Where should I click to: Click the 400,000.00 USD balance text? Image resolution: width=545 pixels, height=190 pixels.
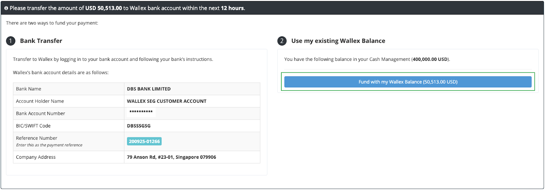coord(430,59)
